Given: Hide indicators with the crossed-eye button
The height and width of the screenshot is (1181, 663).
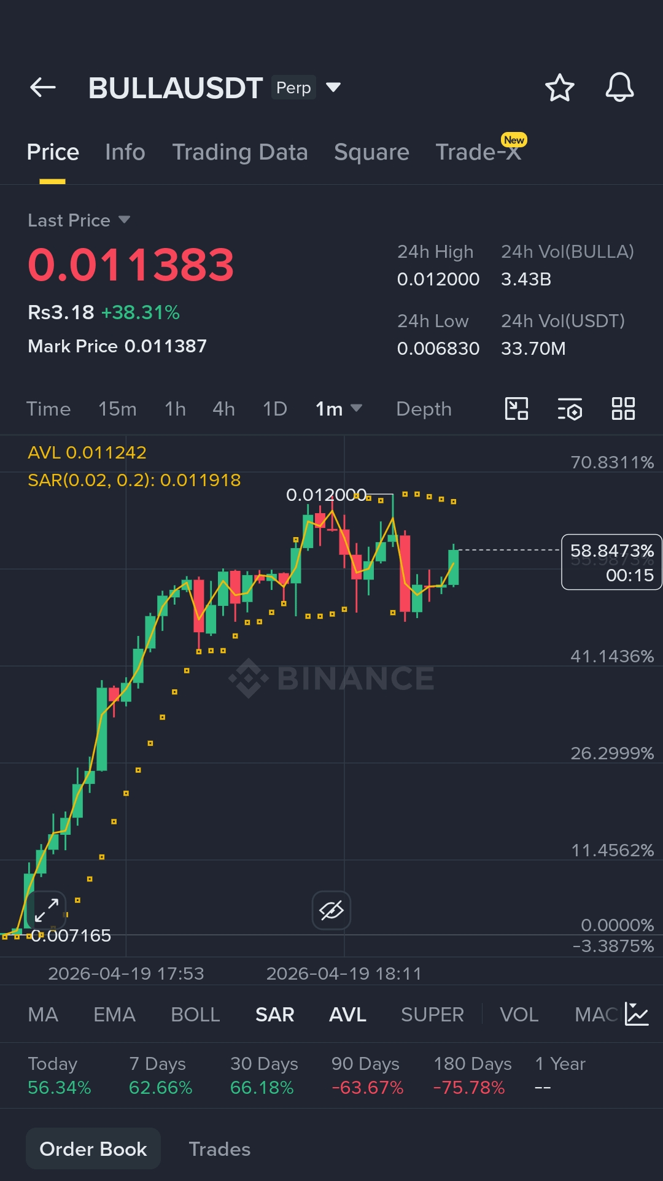Looking at the screenshot, I should pos(331,910).
